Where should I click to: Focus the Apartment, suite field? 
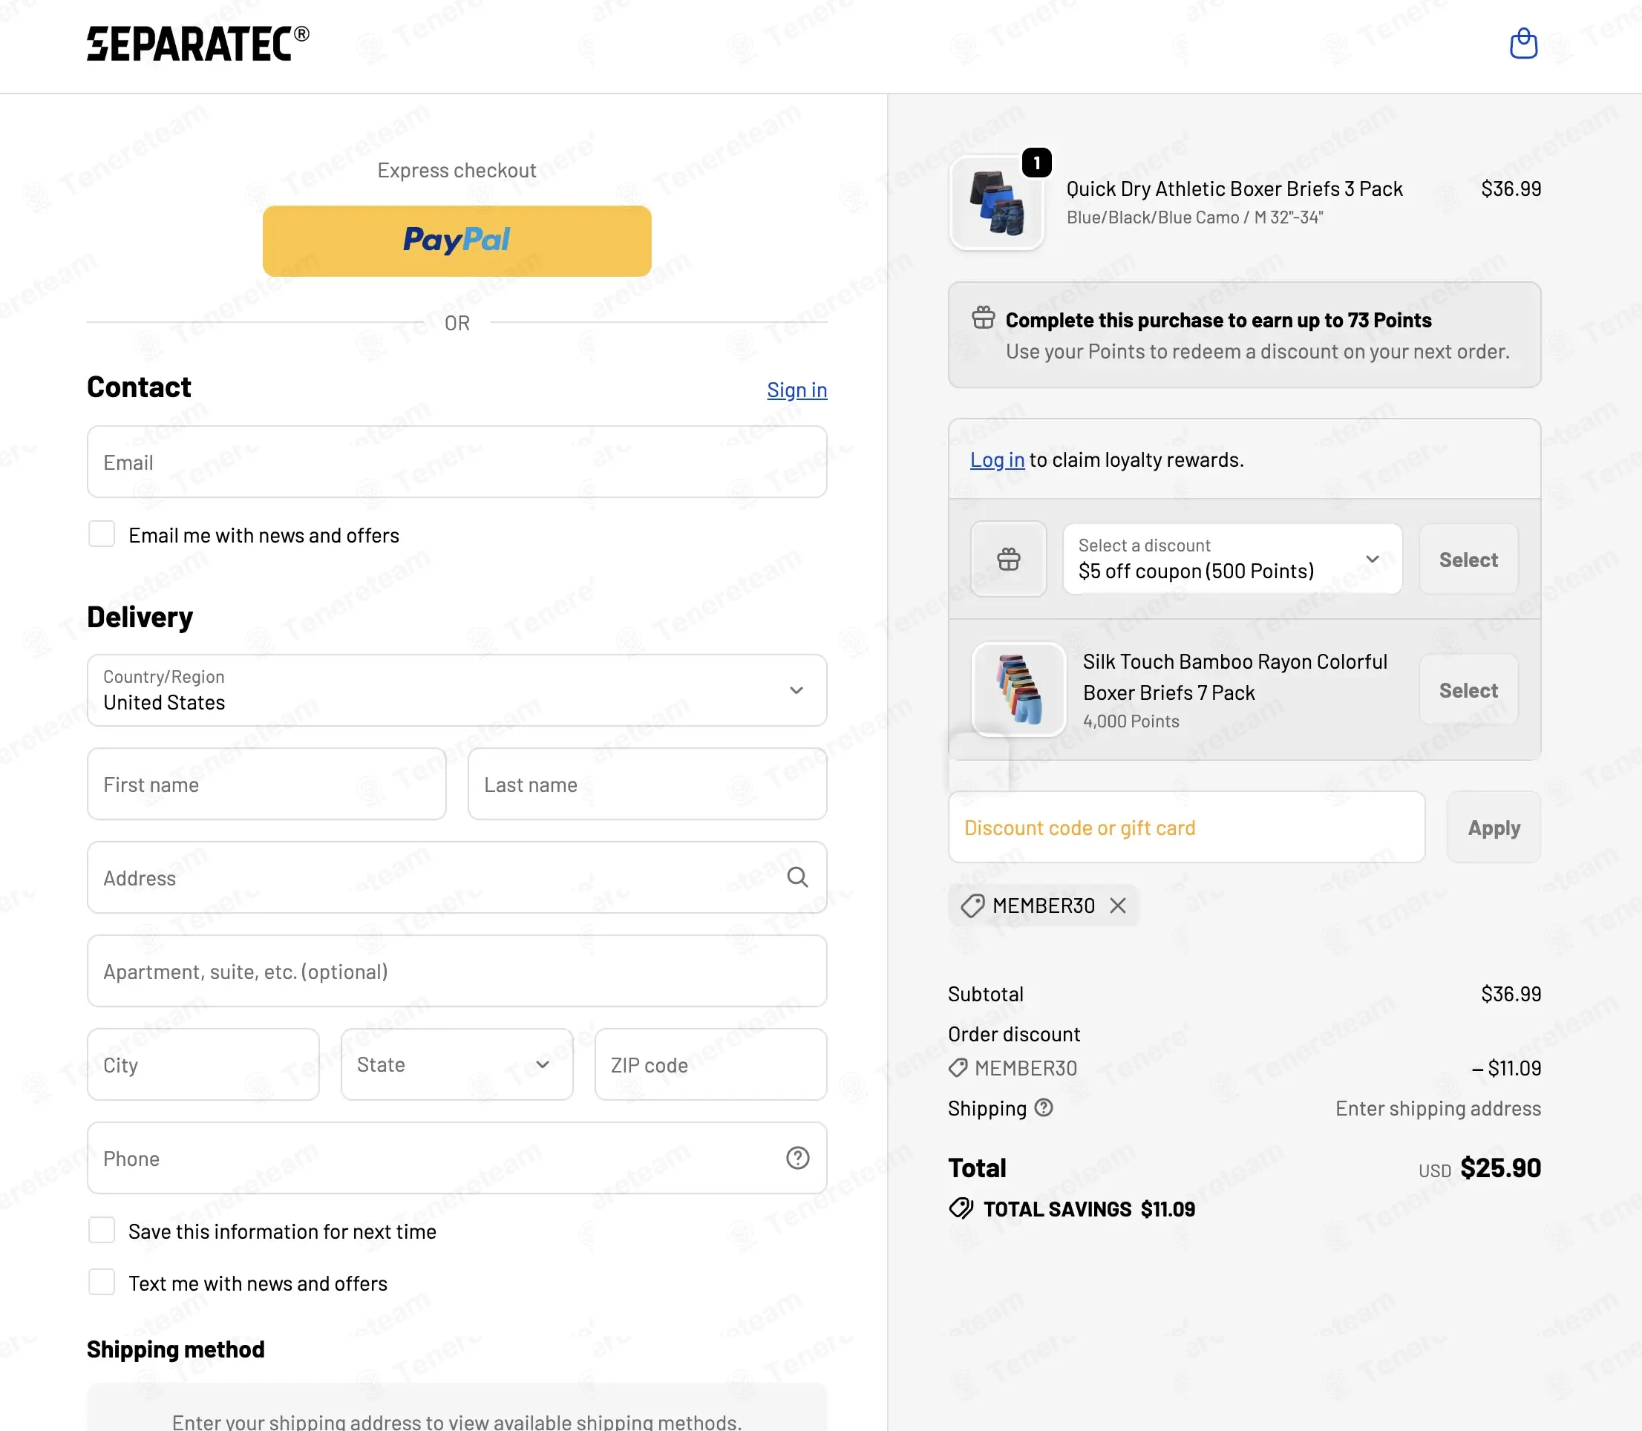click(457, 971)
